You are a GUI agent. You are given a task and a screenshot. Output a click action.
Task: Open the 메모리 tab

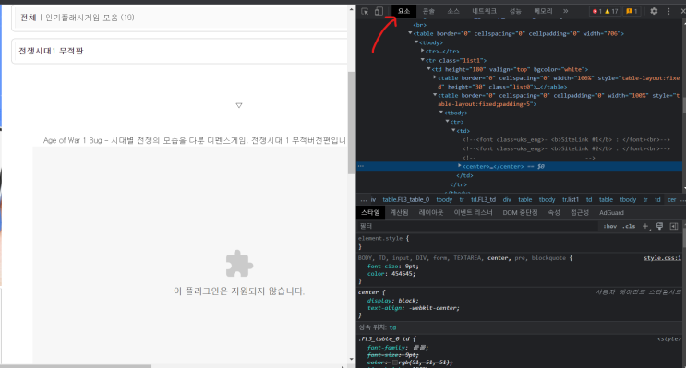543,11
